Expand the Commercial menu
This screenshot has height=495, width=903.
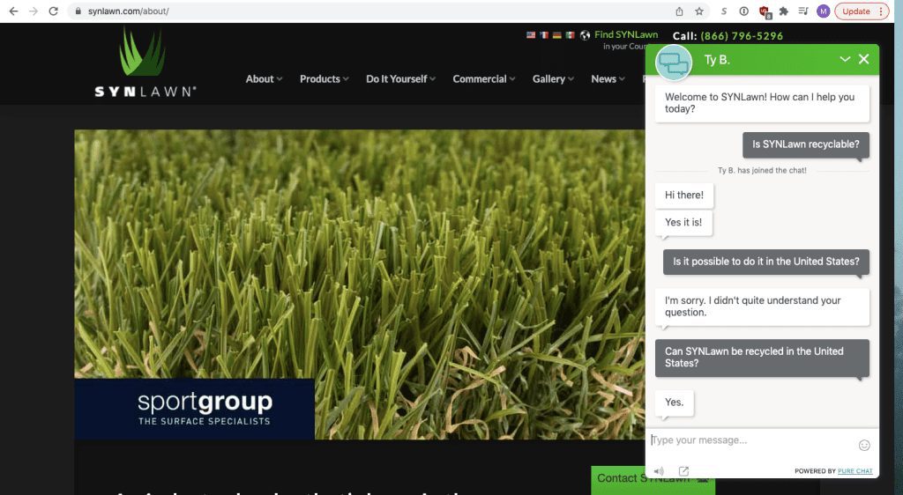[x=484, y=78]
